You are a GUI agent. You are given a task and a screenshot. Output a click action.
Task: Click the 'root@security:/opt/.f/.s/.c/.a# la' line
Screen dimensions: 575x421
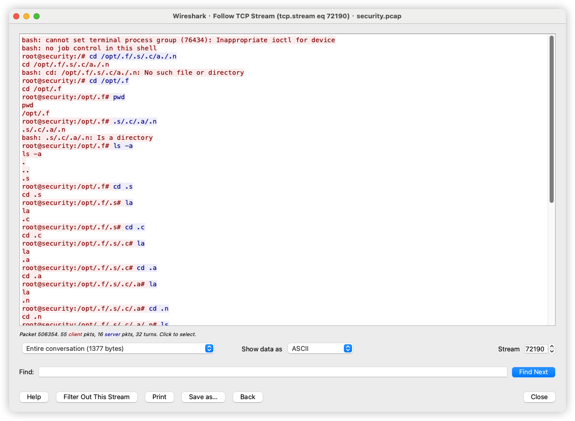click(89, 284)
